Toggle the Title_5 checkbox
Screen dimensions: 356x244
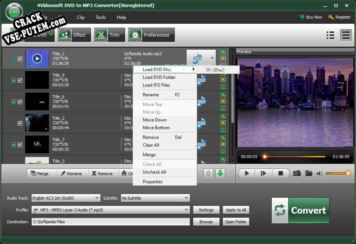click(20, 80)
